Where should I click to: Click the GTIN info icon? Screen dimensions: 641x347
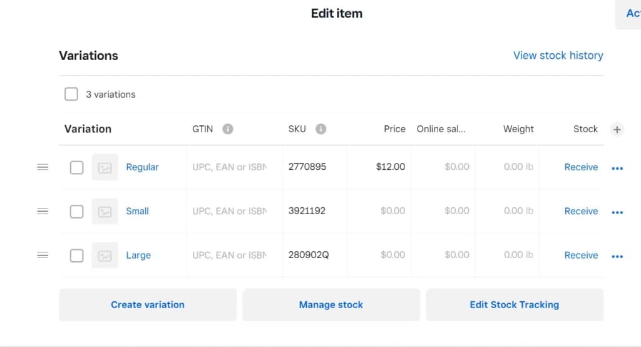228,129
